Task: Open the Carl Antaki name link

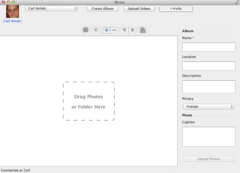Action: click(12, 21)
